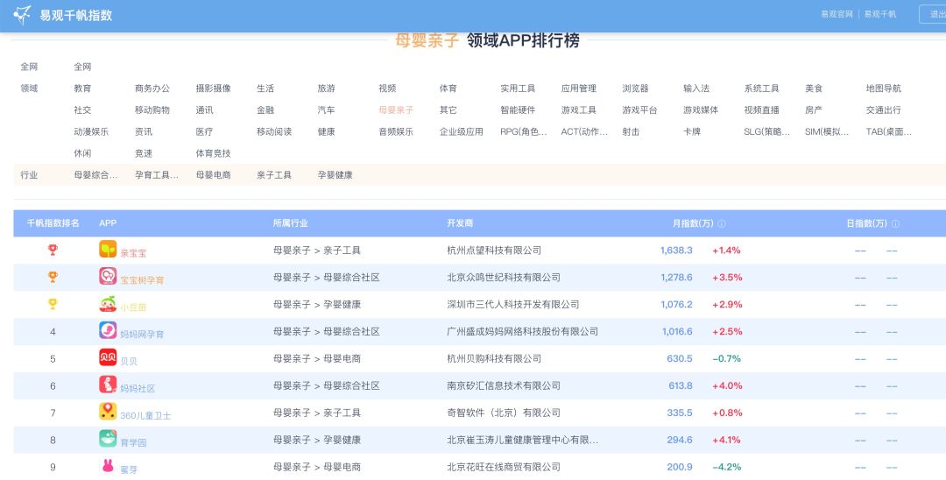This screenshot has width=946, height=480.
Task: Select the 商务办公 category filter
Action: (152, 88)
